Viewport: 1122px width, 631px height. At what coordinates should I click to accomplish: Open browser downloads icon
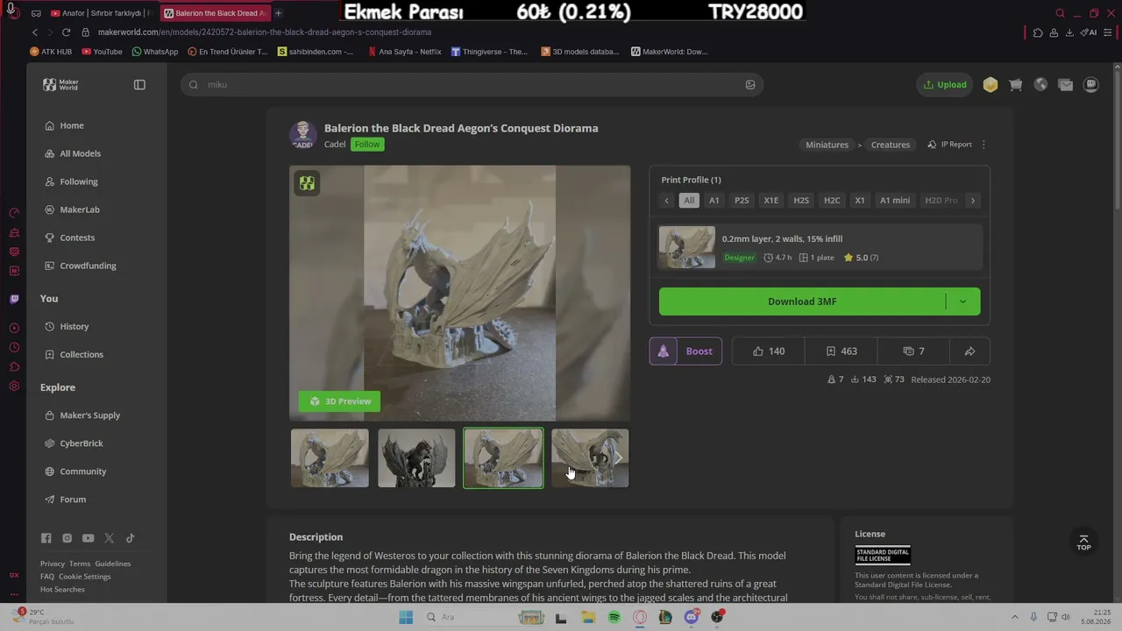(x=1069, y=32)
